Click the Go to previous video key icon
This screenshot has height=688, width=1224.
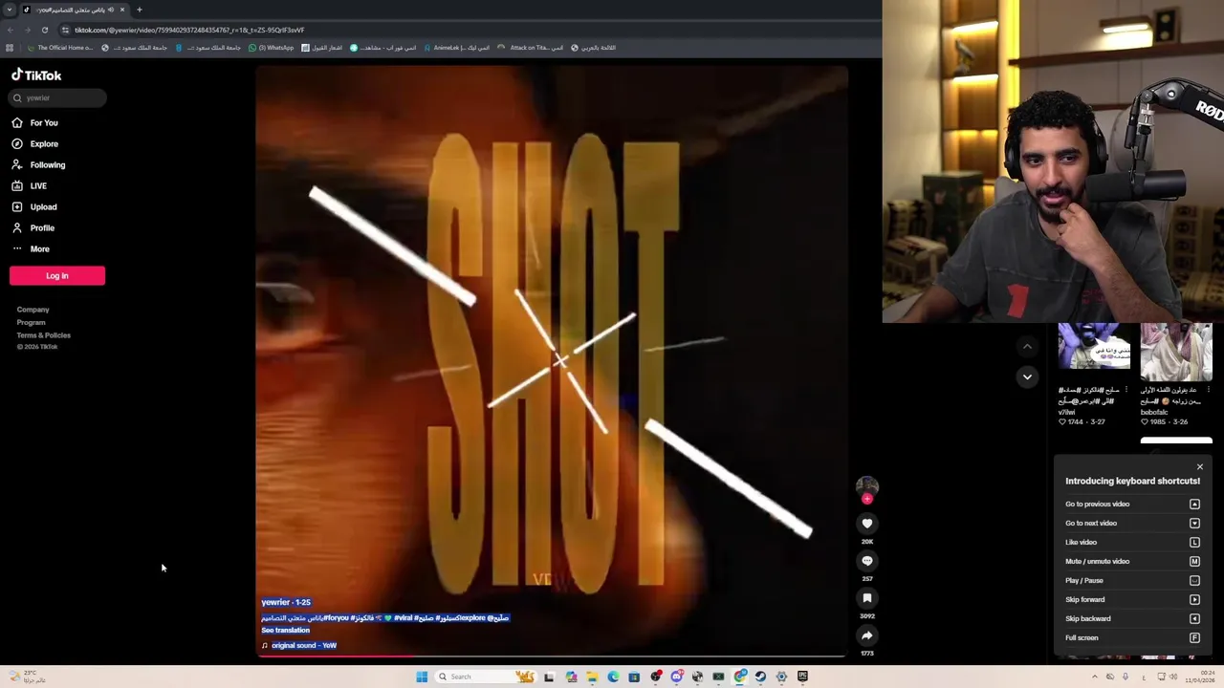click(1194, 504)
